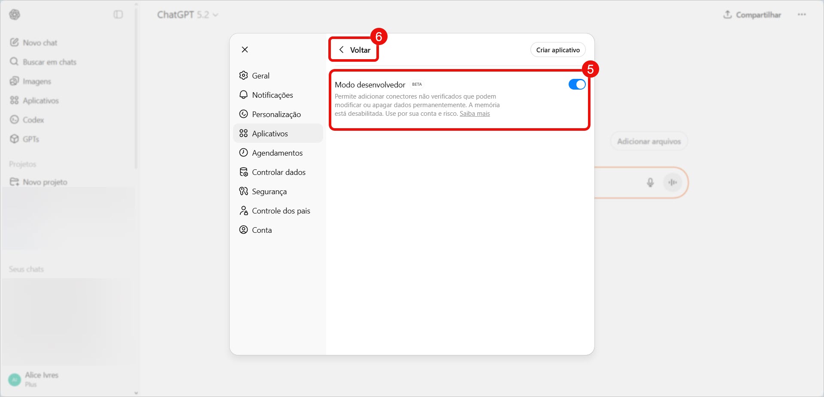The image size is (824, 397).
Task: Click the microphone dictation icon
Action: [x=650, y=183]
